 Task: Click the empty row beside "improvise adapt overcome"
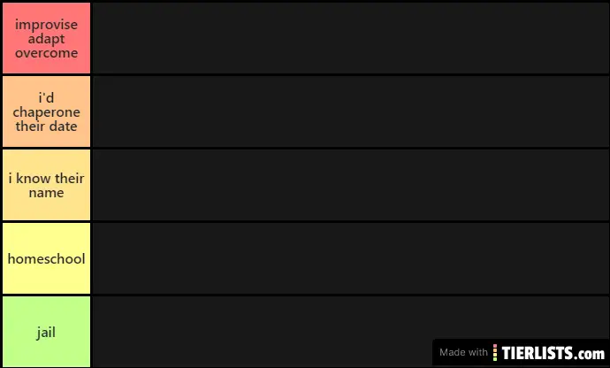point(350,38)
